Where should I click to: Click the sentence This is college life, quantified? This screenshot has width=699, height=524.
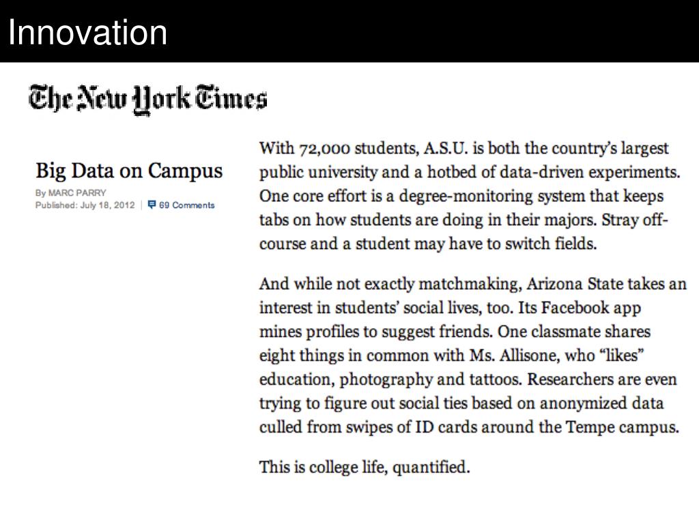[x=365, y=467]
